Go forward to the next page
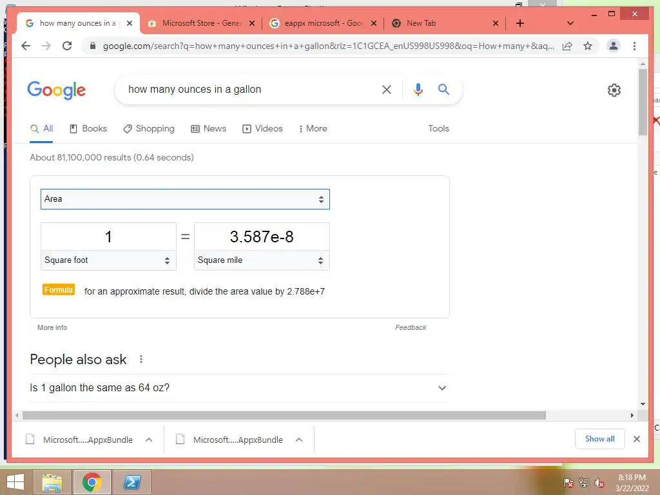Screen dimensions: 660x495 pos(46,46)
